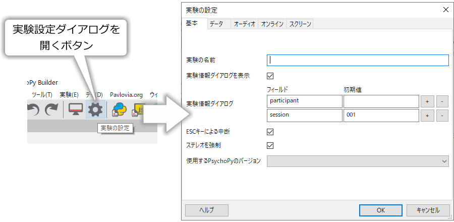This screenshot has width=454, height=222.
Task: Focus the 実験の名前 text field
Action: pos(358,60)
